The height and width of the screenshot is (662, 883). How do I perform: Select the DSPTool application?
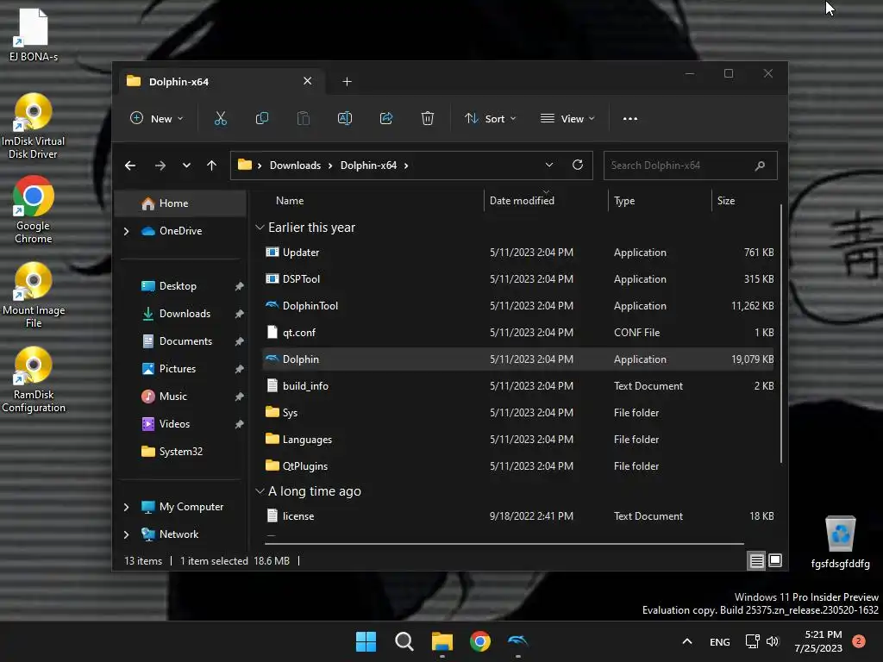(x=517, y=279)
